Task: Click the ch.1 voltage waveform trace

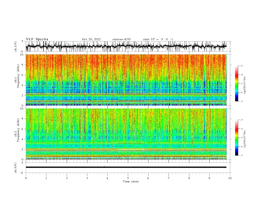Action: 126,46
